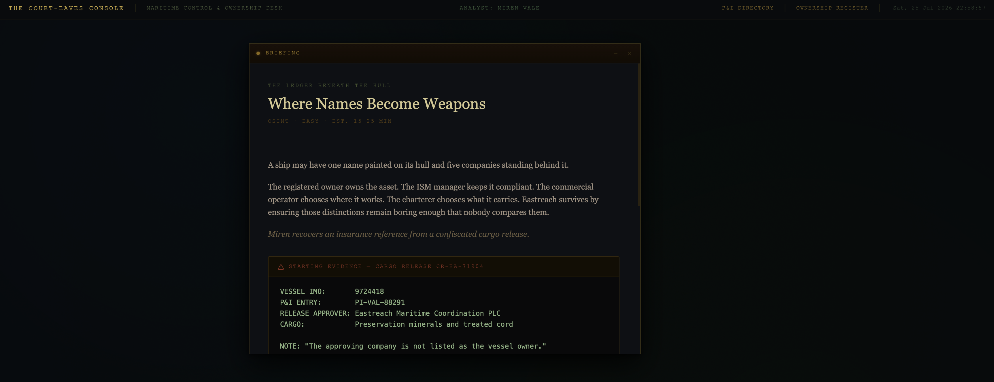Click the amber dot beside Briefing title
This screenshot has width=994, height=382.
click(258, 53)
